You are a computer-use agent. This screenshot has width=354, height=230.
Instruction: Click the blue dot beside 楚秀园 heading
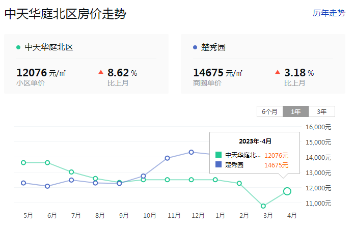click(x=195, y=47)
